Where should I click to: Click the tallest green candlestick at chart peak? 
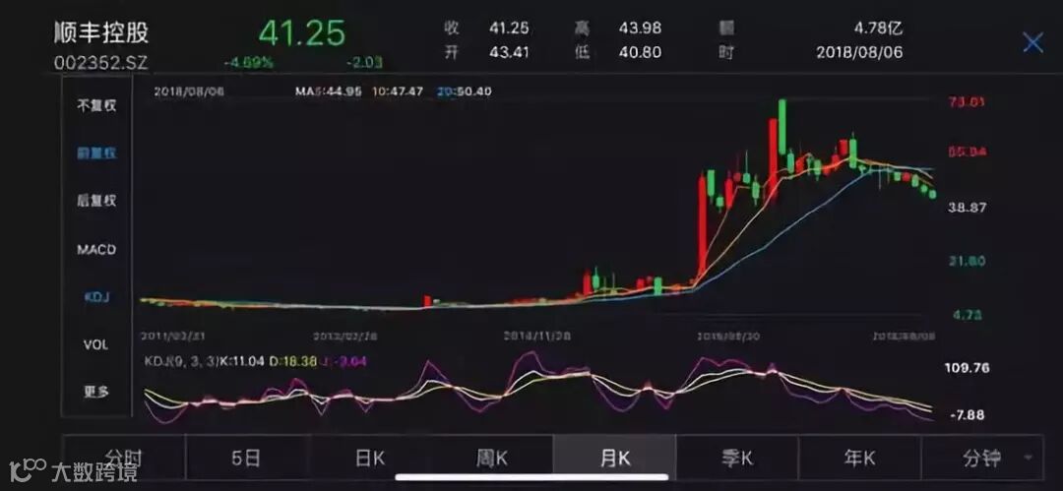(x=782, y=128)
